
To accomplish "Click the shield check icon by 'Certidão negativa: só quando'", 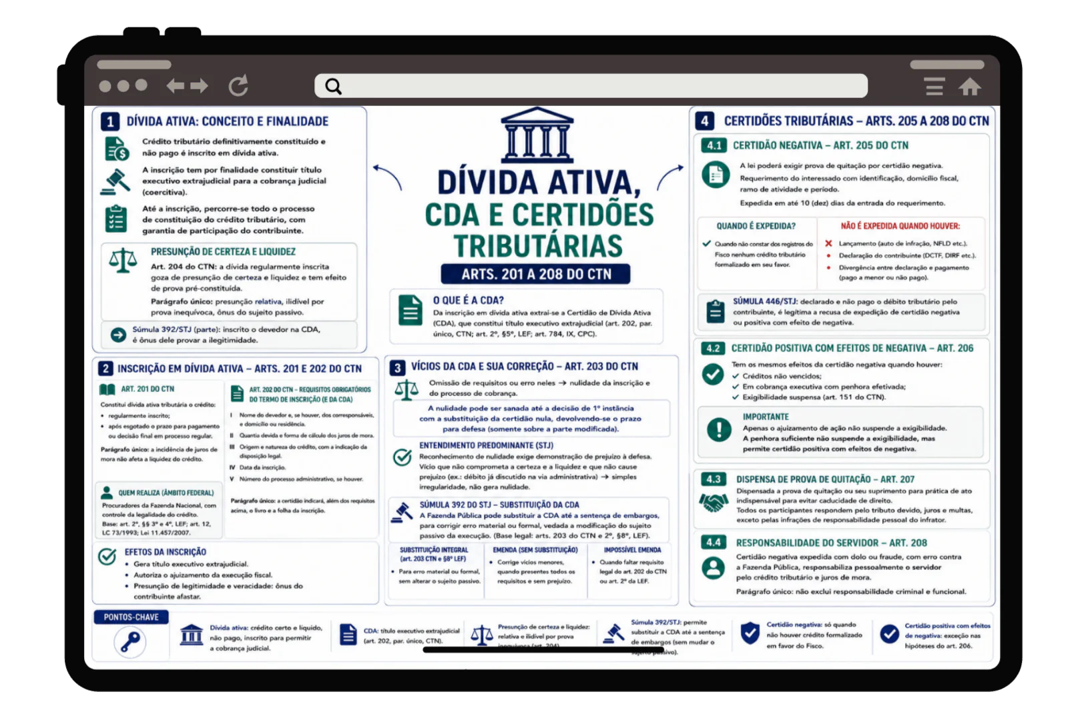I will (x=750, y=633).
